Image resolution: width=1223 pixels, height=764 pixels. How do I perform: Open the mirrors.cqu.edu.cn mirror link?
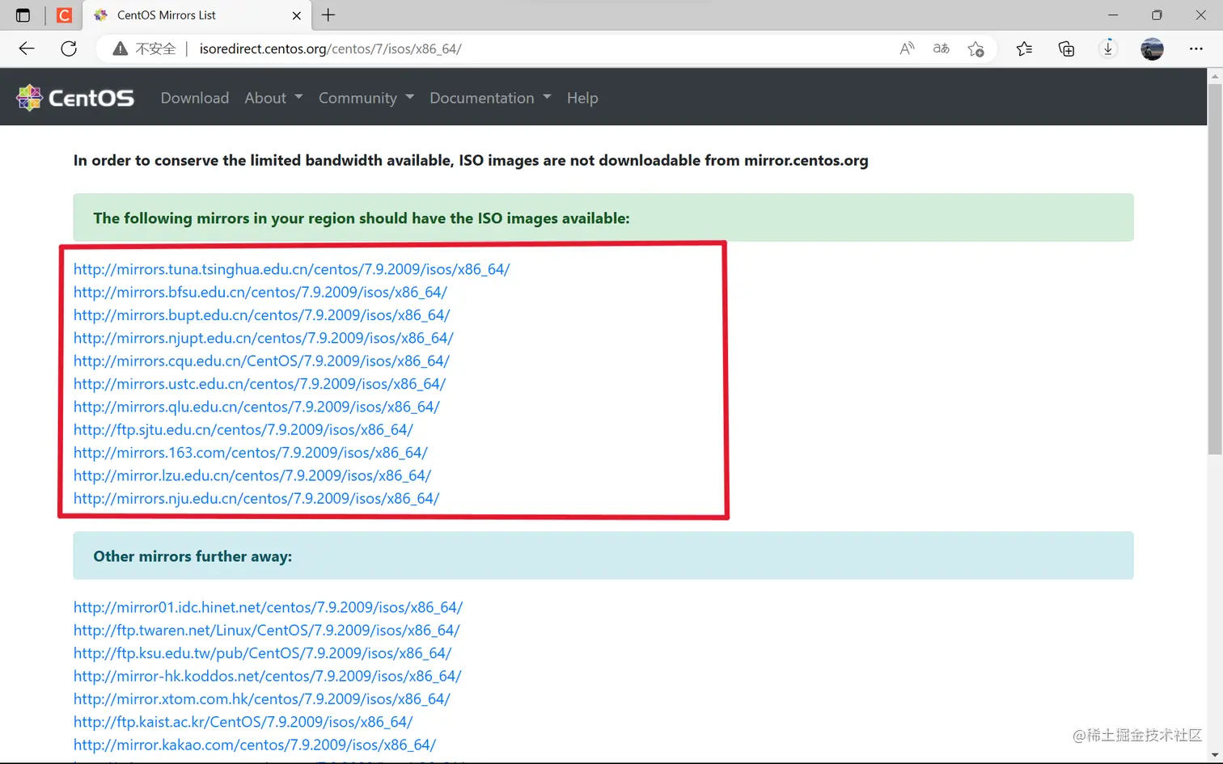[261, 361]
